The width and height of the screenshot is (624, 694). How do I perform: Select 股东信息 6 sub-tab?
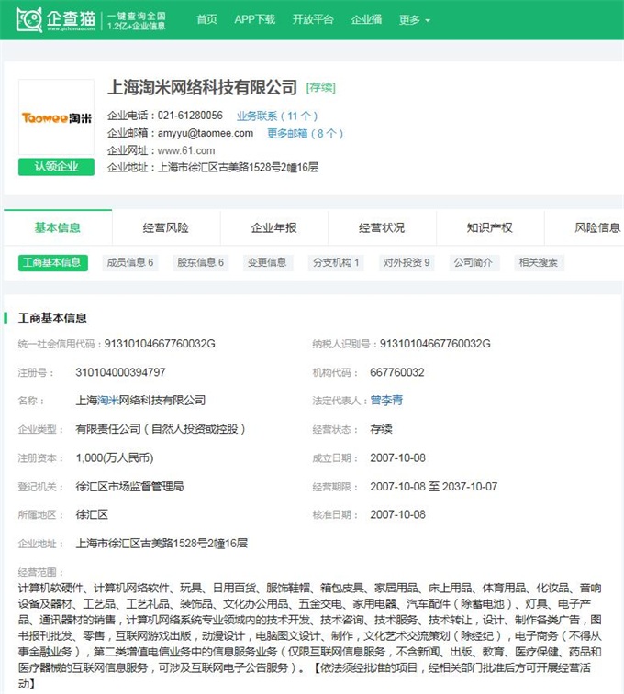click(x=200, y=263)
